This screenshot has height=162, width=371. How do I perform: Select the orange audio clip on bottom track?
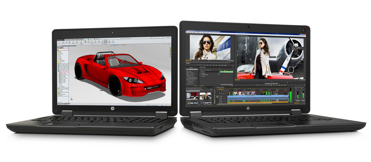point(258,102)
